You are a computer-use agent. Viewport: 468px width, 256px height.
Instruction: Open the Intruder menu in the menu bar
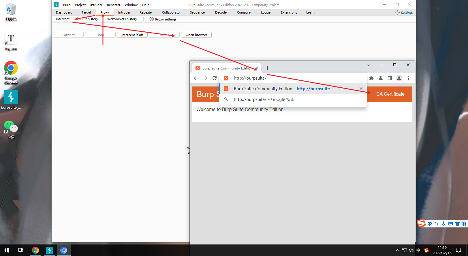(x=96, y=5)
